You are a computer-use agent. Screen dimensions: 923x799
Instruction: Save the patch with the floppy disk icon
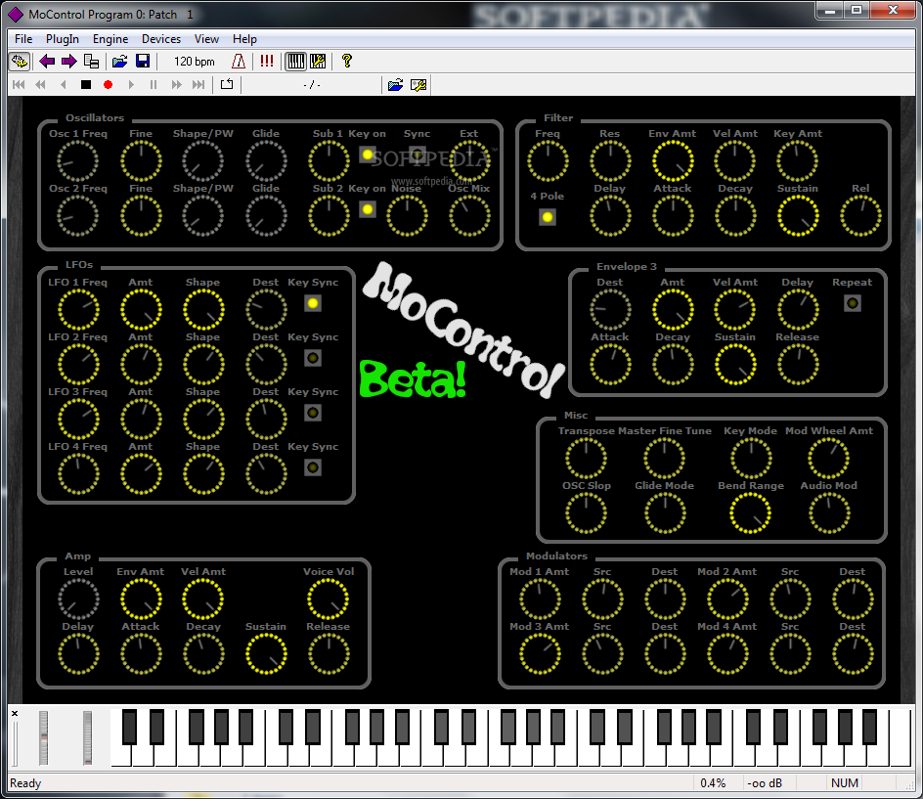[x=143, y=62]
